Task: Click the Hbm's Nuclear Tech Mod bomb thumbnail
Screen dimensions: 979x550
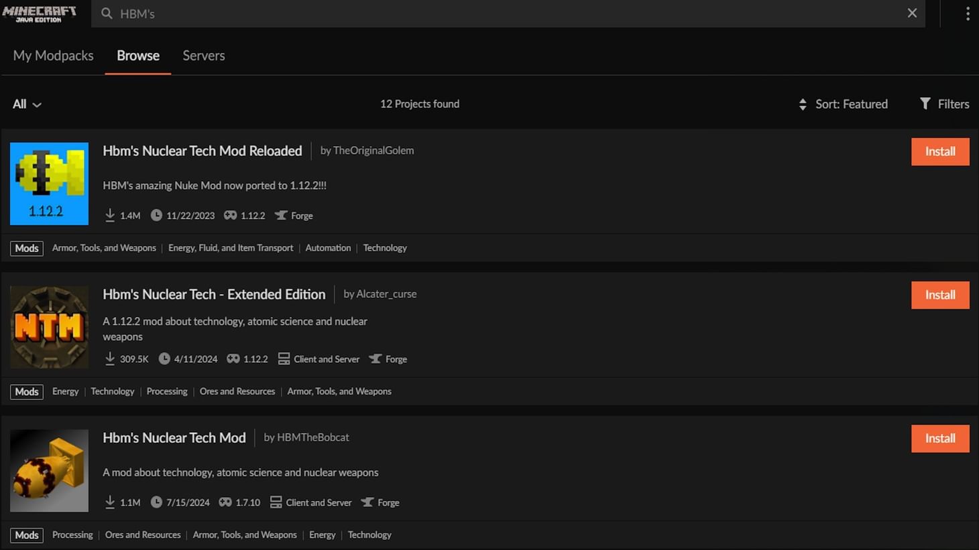Action: [49, 470]
